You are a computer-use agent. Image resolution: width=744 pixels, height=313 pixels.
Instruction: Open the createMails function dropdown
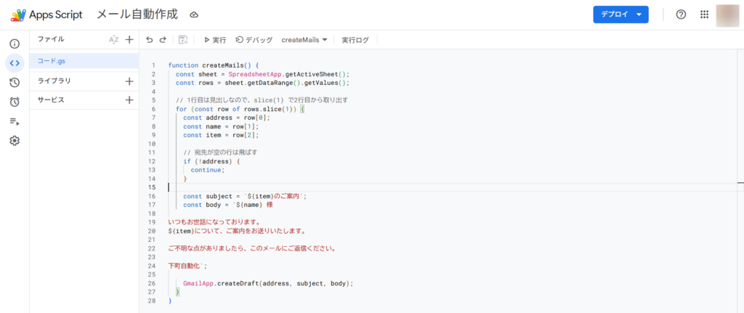304,40
